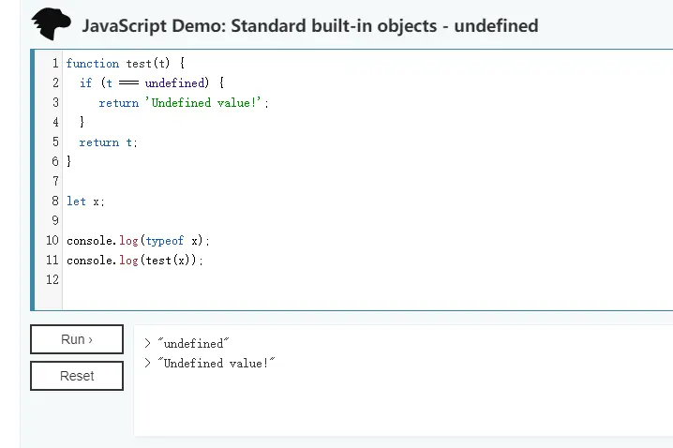This screenshot has width=673, height=448.
Task: Click the "undefined" console output text
Action: [x=193, y=343]
